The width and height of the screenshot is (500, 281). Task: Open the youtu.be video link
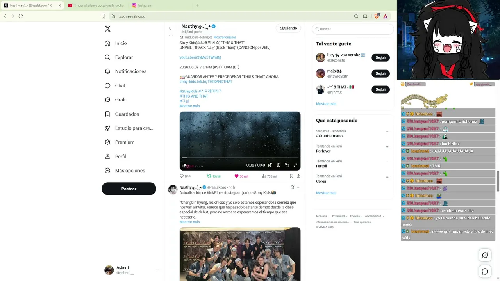point(200,57)
